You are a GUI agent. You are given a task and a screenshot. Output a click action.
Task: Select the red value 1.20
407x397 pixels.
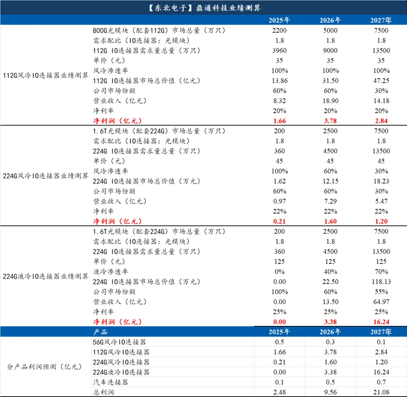[381, 221]
